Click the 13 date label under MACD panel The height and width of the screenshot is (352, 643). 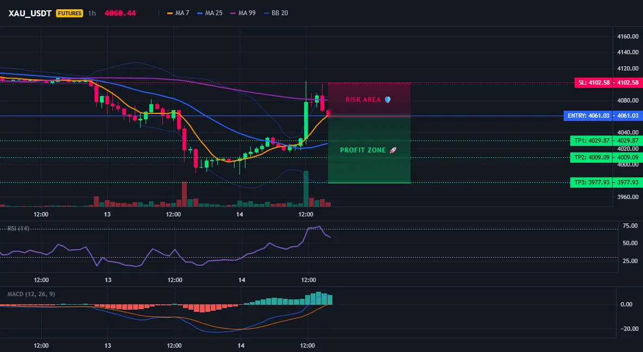point(108,345)
